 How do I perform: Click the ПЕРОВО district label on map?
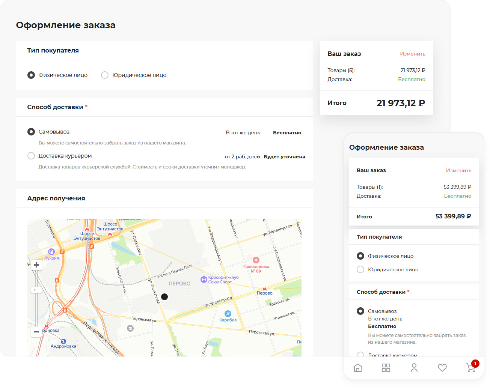click(x=179, y=283)
